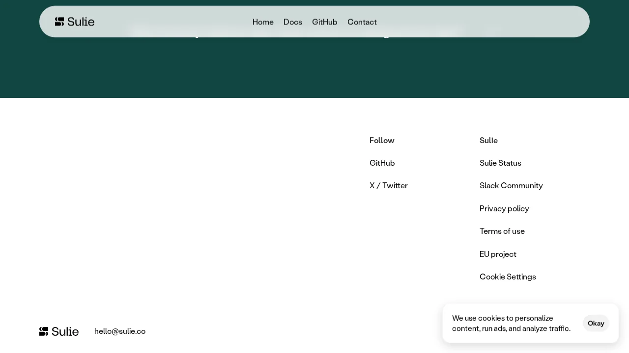Email hello@sulie.co via the footer link
Image resolution: width=629 pixels, height=353 pixels.
click(120, 331)
